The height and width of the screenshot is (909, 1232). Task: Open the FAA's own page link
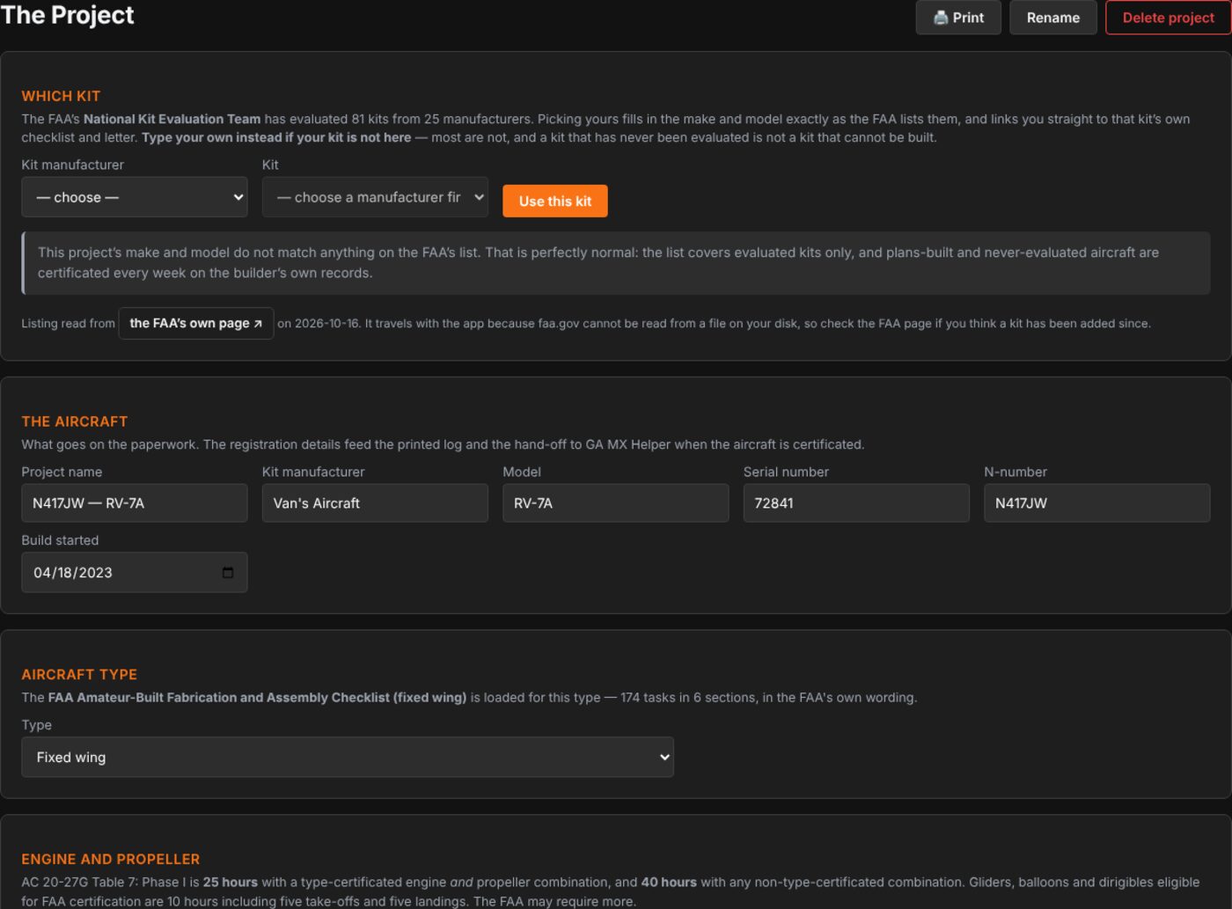point(196,323)
